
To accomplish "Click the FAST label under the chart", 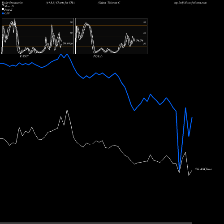I will [x=24, y=56].
